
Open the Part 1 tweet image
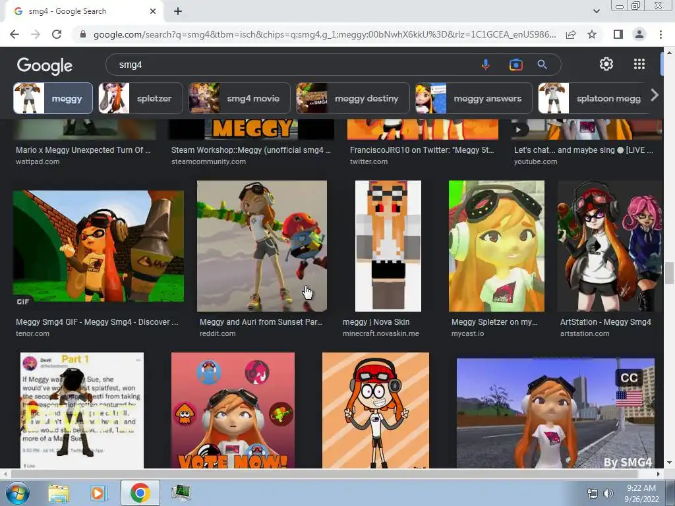pos(82,410)
